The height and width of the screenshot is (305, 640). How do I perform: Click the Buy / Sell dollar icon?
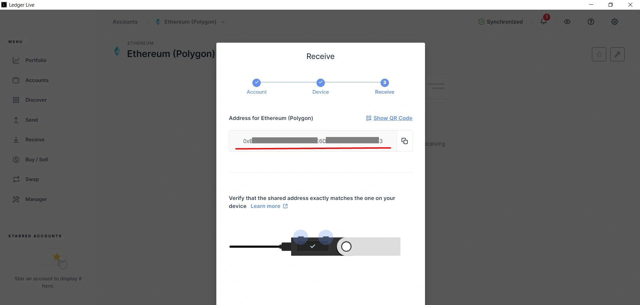[16, 160]
